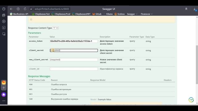Click status code 400 cell
The width and height of the screenshot is (198, 111).
pyautogui.click(x=31, y=84)
